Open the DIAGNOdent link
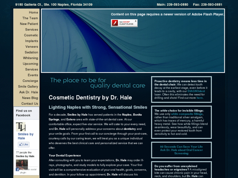 [x=196, y=91]
